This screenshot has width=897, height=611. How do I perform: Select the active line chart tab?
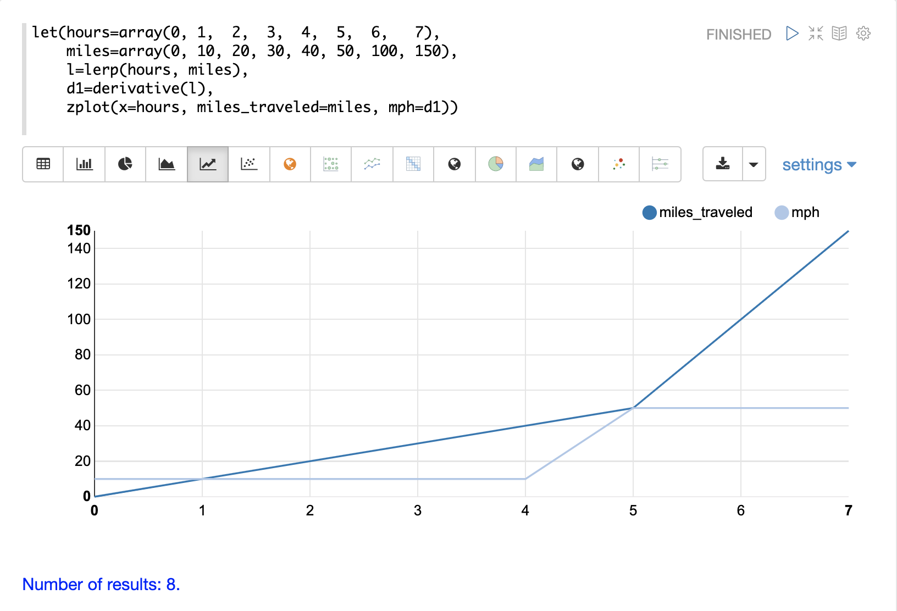coord(208,164)
